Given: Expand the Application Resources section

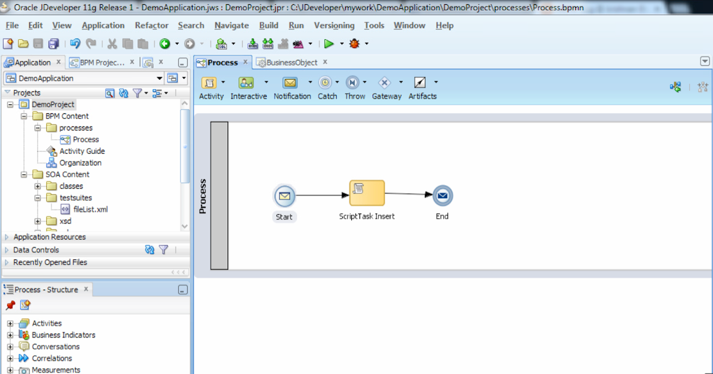Looking at the screenshot, I should [x=7, y=237].
